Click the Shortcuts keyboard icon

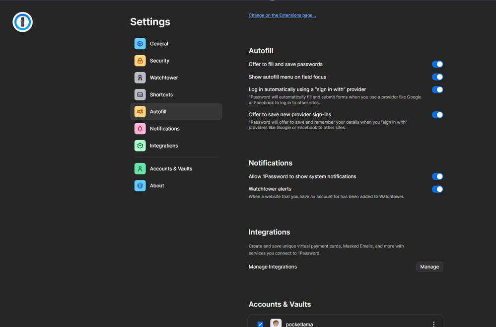coord(140,94)
